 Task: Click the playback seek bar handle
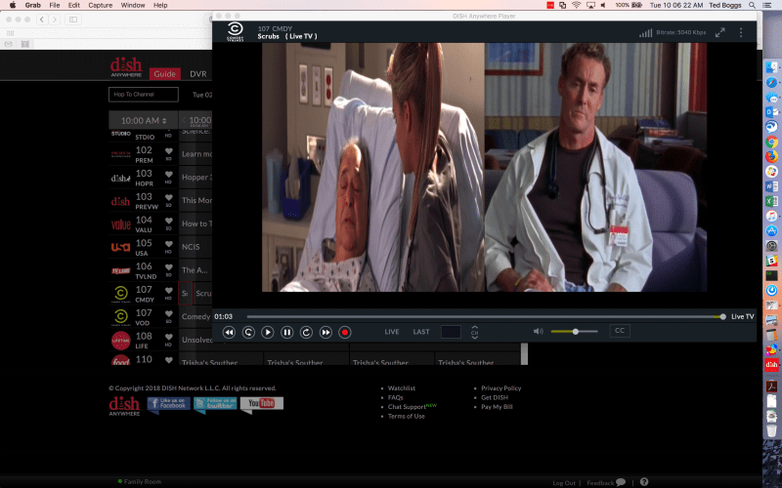pyautogui.click(x=722, y=316)
